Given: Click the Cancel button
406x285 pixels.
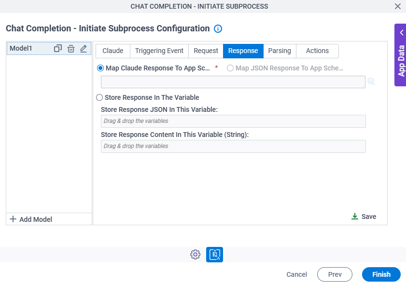Looking at the screenshot, I should (x=297, y=274).
